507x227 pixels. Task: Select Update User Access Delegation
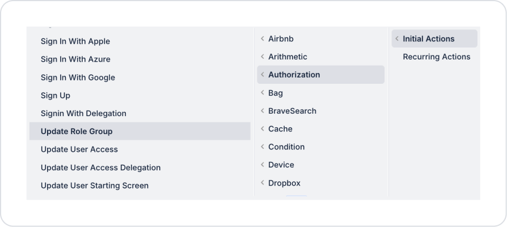100,168
